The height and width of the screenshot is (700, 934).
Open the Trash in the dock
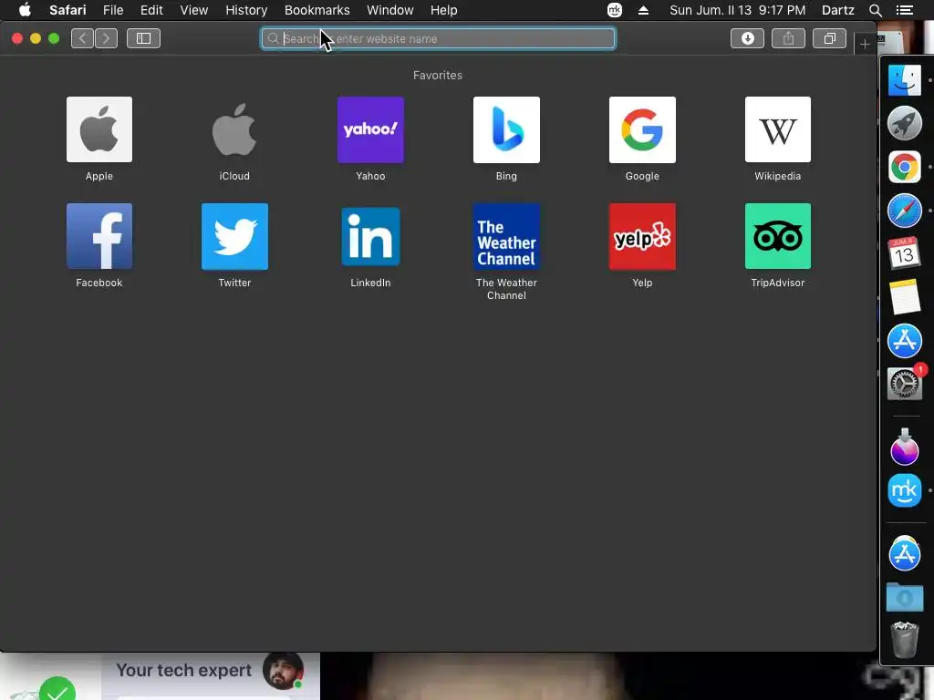(x=905, y=640)
